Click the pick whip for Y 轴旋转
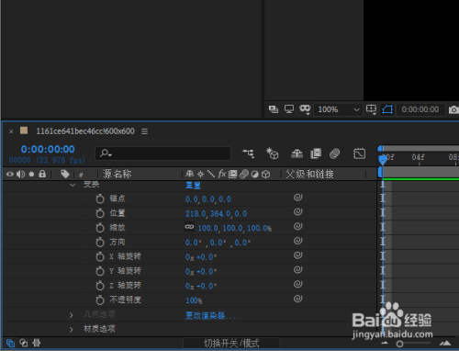459x351 pixels. tap(298, 269)
